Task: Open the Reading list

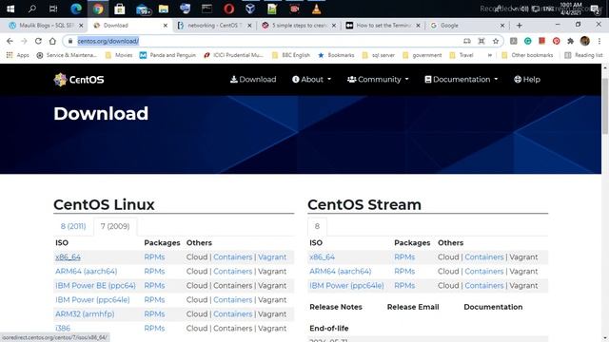Action: click(x=583, y=55)
